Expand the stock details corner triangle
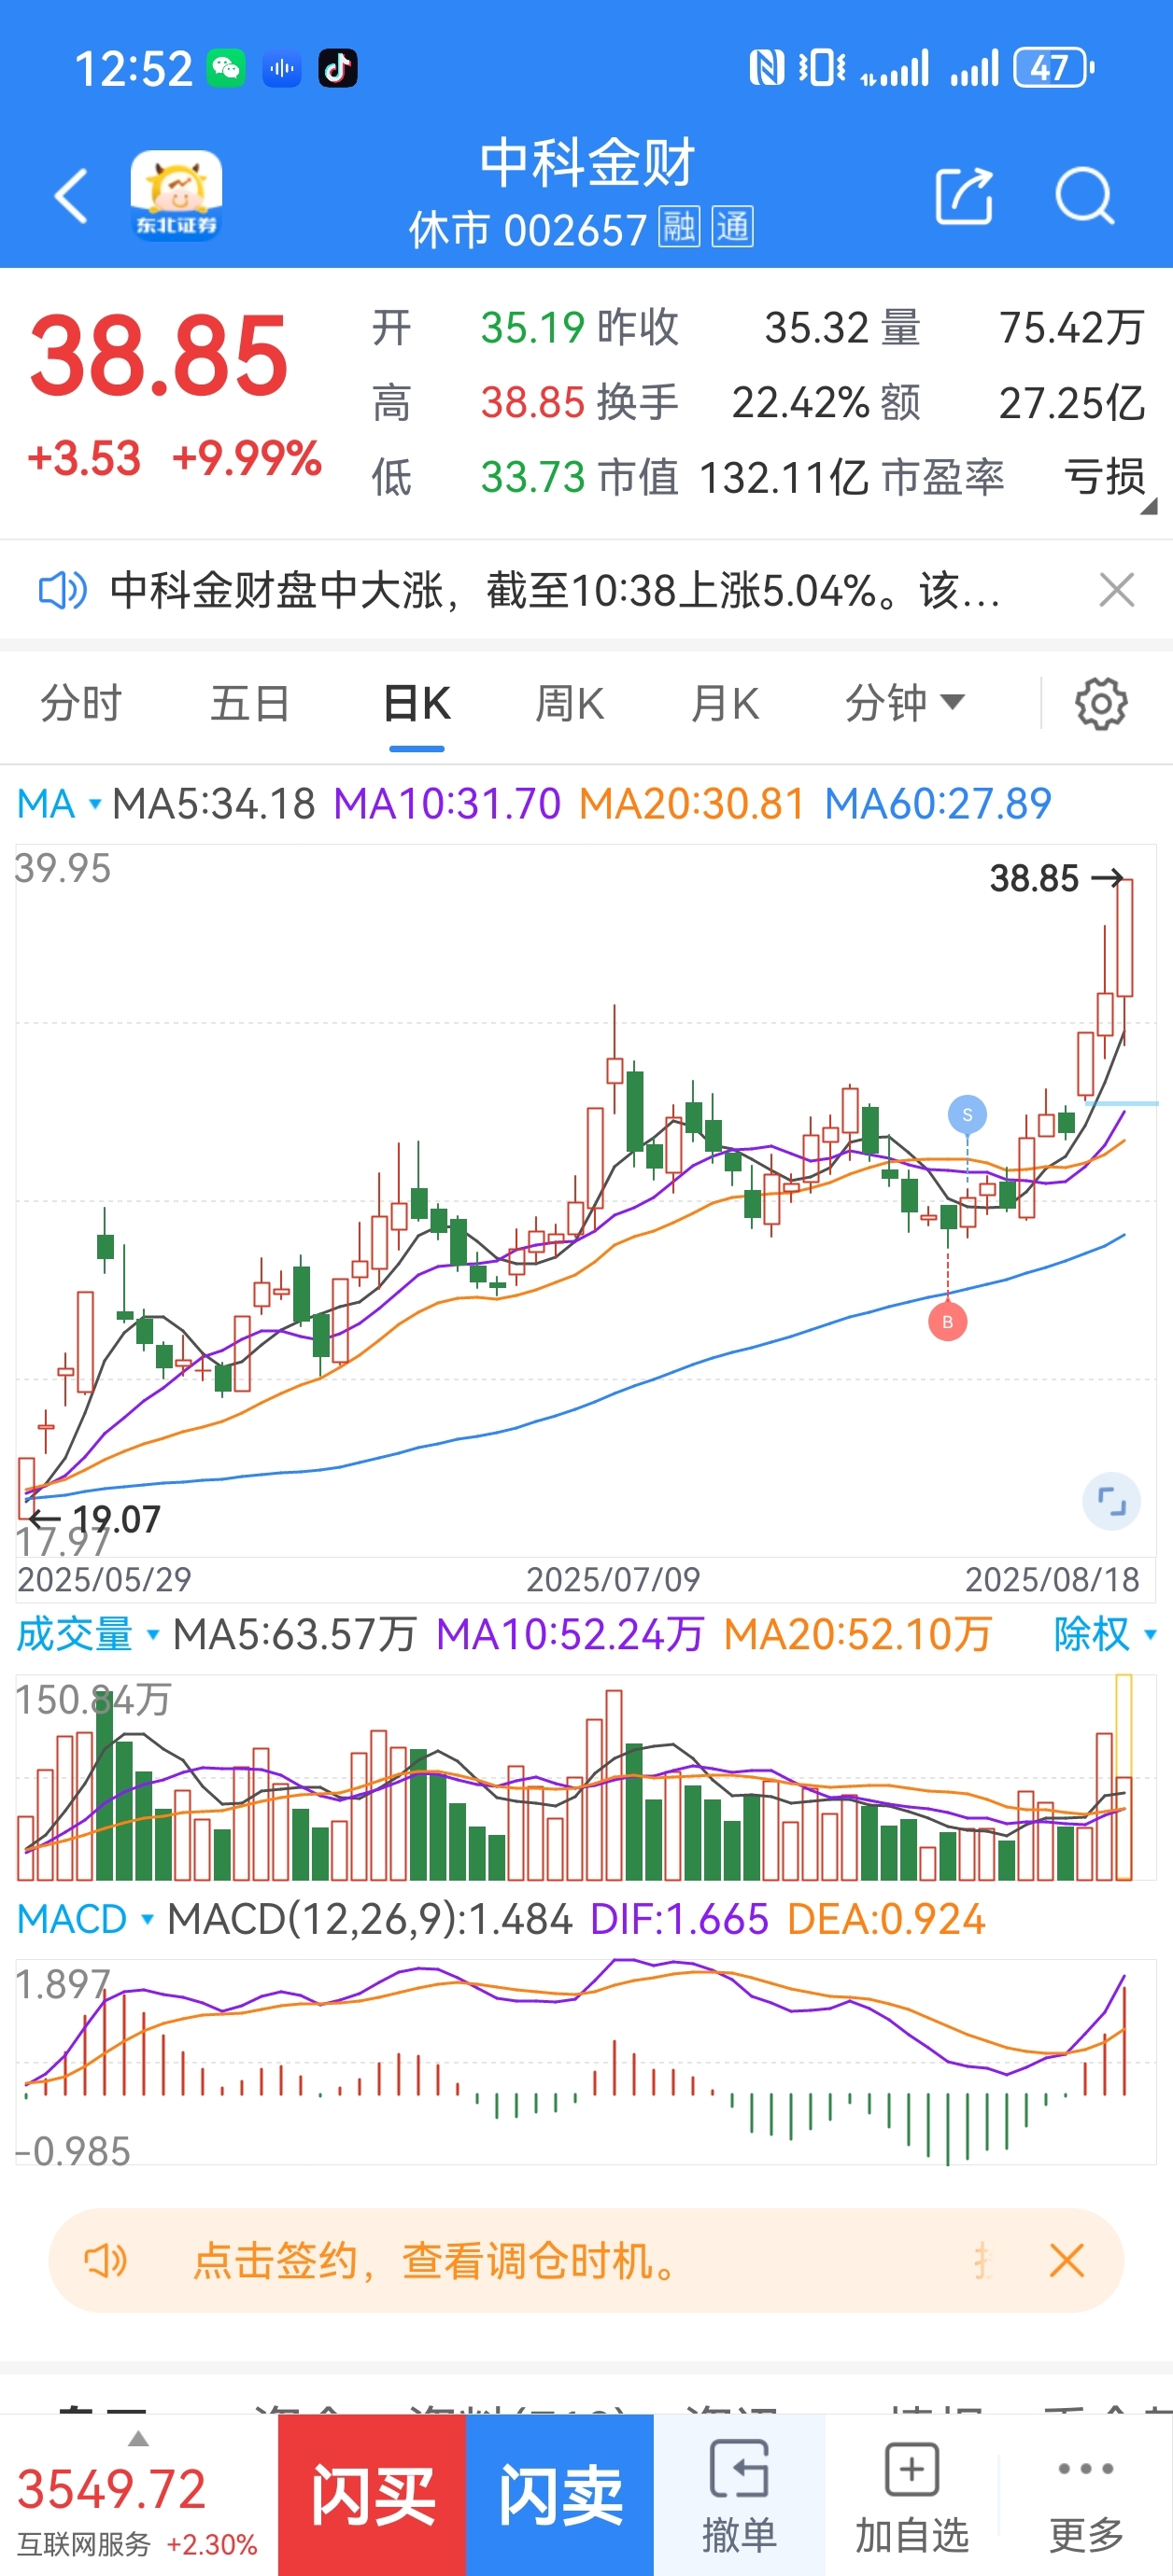The width and height of the screenshot is (1173, 2576). click(x=1149, y=506)
